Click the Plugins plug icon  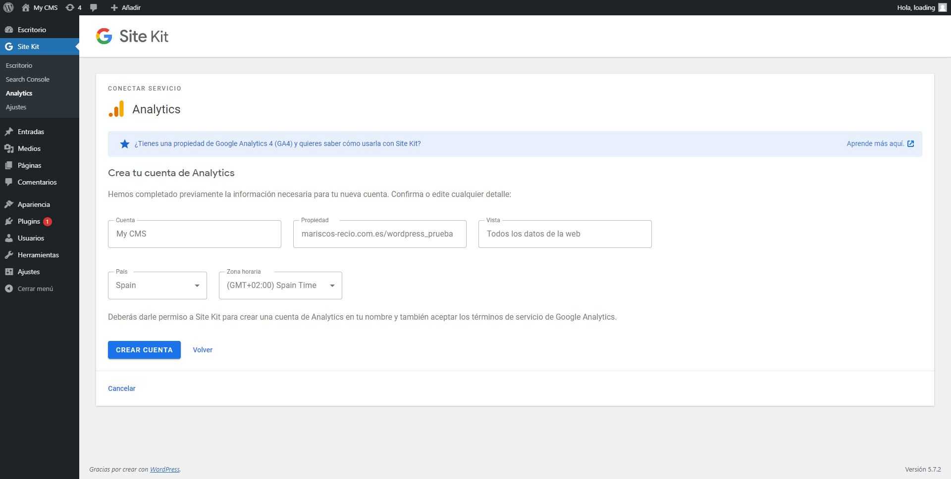point(9,221)
